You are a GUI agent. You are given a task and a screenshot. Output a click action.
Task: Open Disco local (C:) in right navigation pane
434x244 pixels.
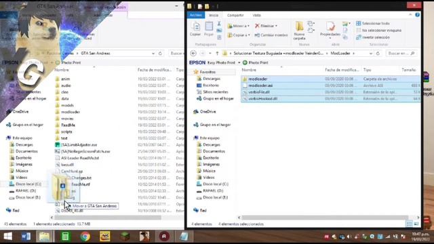(x=216, y=184)
